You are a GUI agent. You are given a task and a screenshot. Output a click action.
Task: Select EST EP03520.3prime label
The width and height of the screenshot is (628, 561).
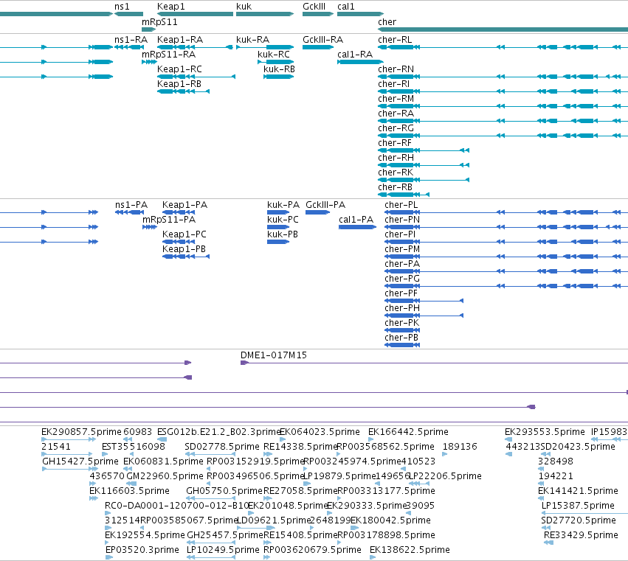click(x=142, y=550)
